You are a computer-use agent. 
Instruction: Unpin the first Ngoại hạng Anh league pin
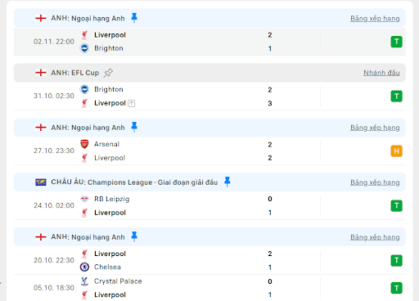click(x=134, y=18)
